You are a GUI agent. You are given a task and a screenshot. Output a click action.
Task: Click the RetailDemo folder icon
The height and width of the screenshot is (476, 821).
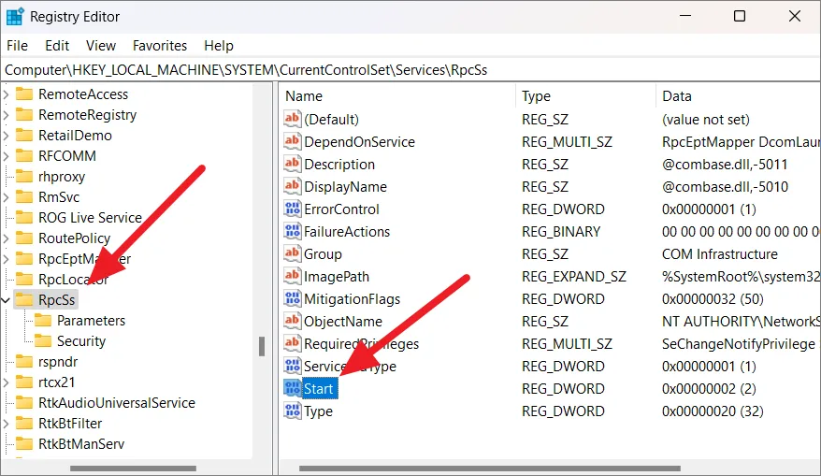point(24,135)
